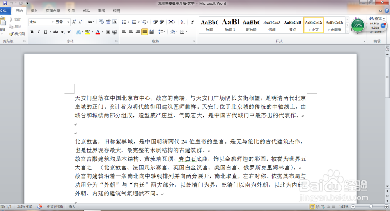
Task: Switch to Outline view icon
Action: [x=328, y=207]
